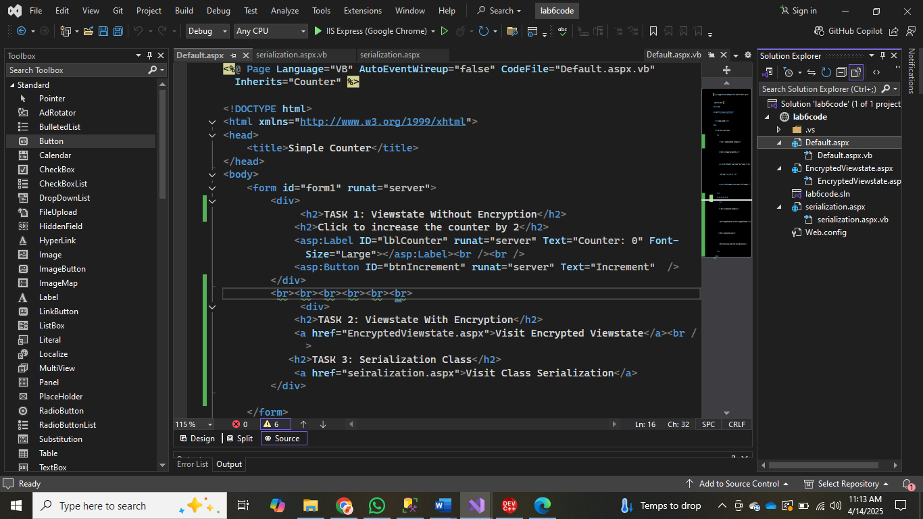Open the Error List tab
The height and width of the screenshot is (519, 923).
click(x=193, y=464)
